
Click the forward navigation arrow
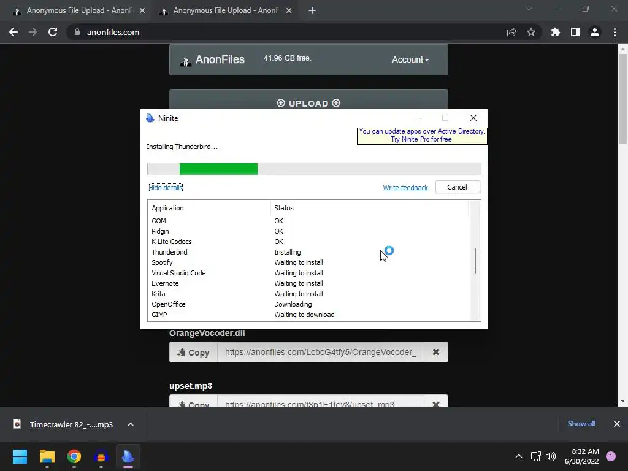point(33,32)
